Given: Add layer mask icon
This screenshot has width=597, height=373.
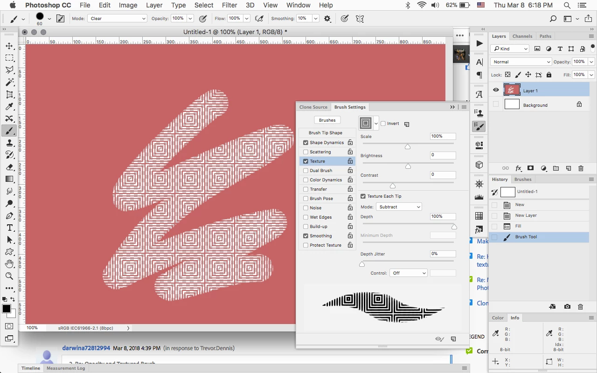Looking at the screenshot, I should (x=530, y=168).
